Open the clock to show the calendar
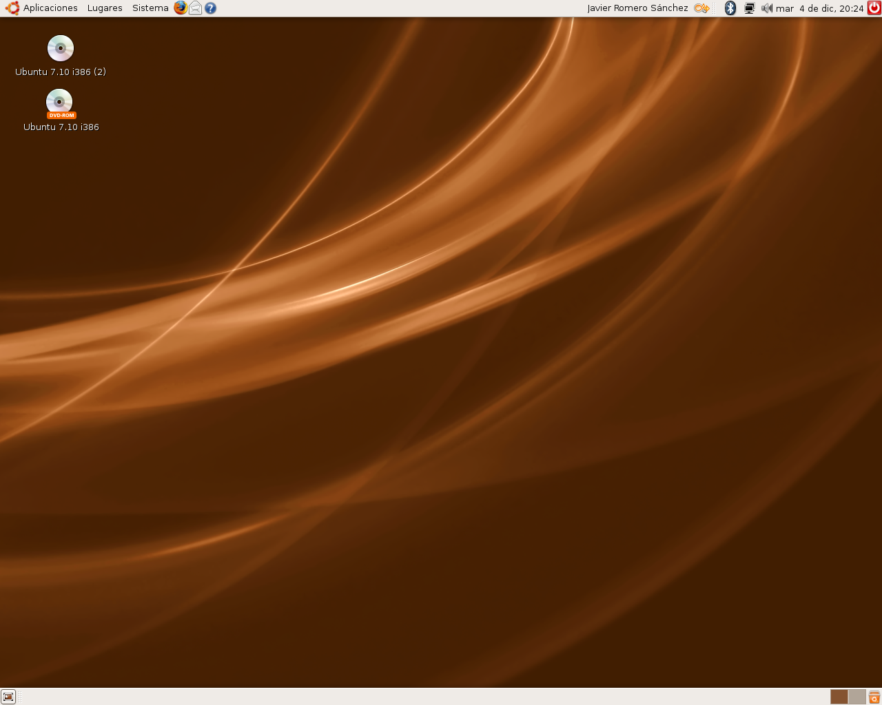 [x=820, y=8]
